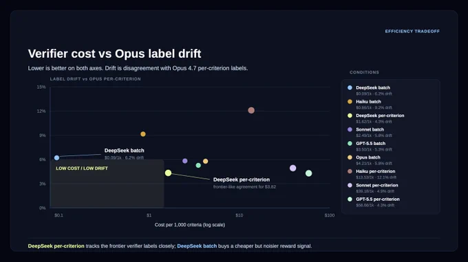Screen dimensions: 468x262
Task: Select 'Haiku batch' legend label
Action: click(x=368, y=102)
